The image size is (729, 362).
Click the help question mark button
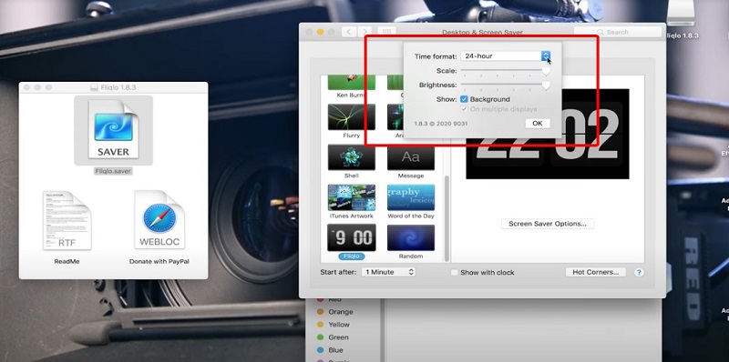click(640, 273)
